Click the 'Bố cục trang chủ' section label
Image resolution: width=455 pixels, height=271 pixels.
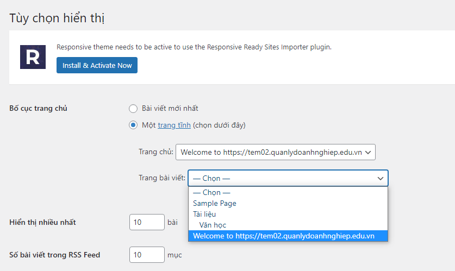pos(38,108)
